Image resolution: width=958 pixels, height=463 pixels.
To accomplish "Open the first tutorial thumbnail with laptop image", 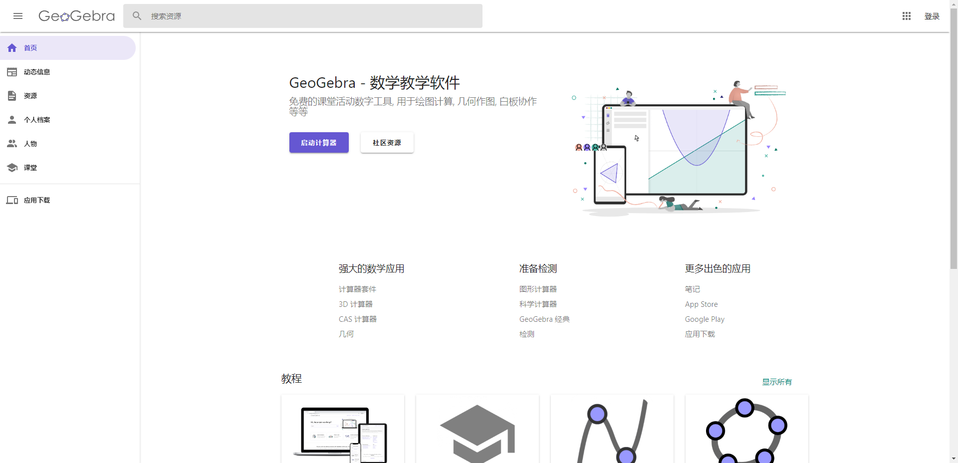I will tap(342, 430).
